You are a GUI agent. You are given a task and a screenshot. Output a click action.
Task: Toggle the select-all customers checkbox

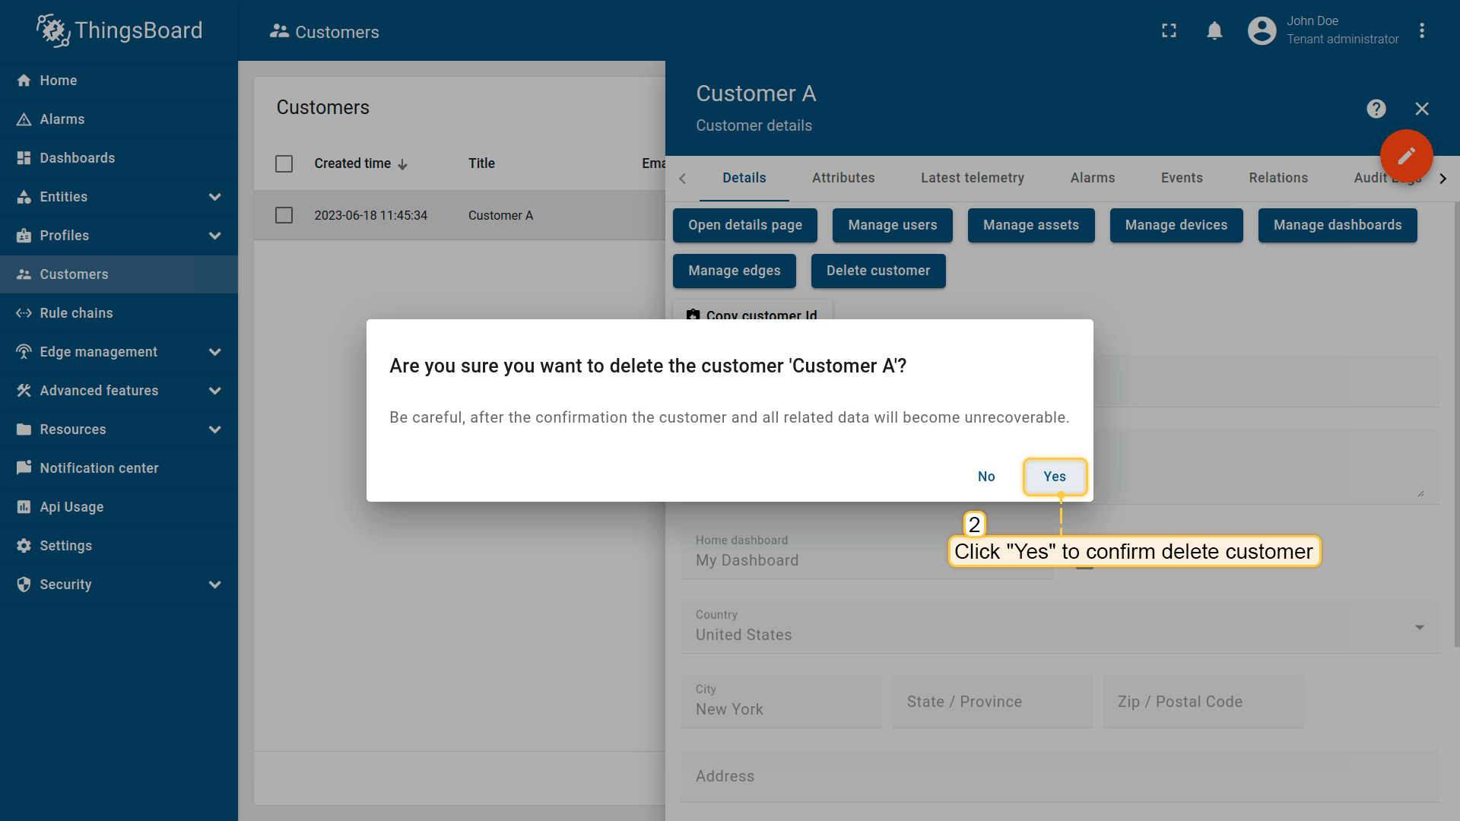pos(284,163)
